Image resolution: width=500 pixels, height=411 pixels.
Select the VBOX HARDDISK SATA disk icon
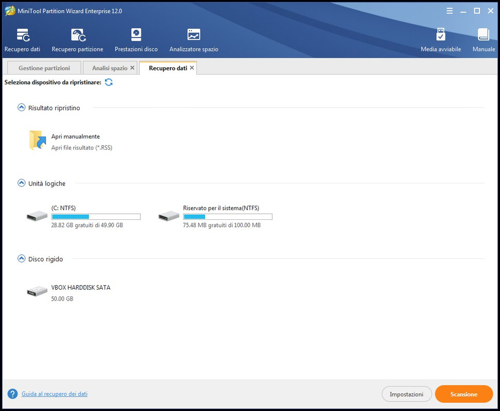(37, 291)
